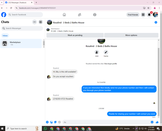Open the Facebook Home icon
This screenshot has height=131, width=162.
tap(64, 15)
